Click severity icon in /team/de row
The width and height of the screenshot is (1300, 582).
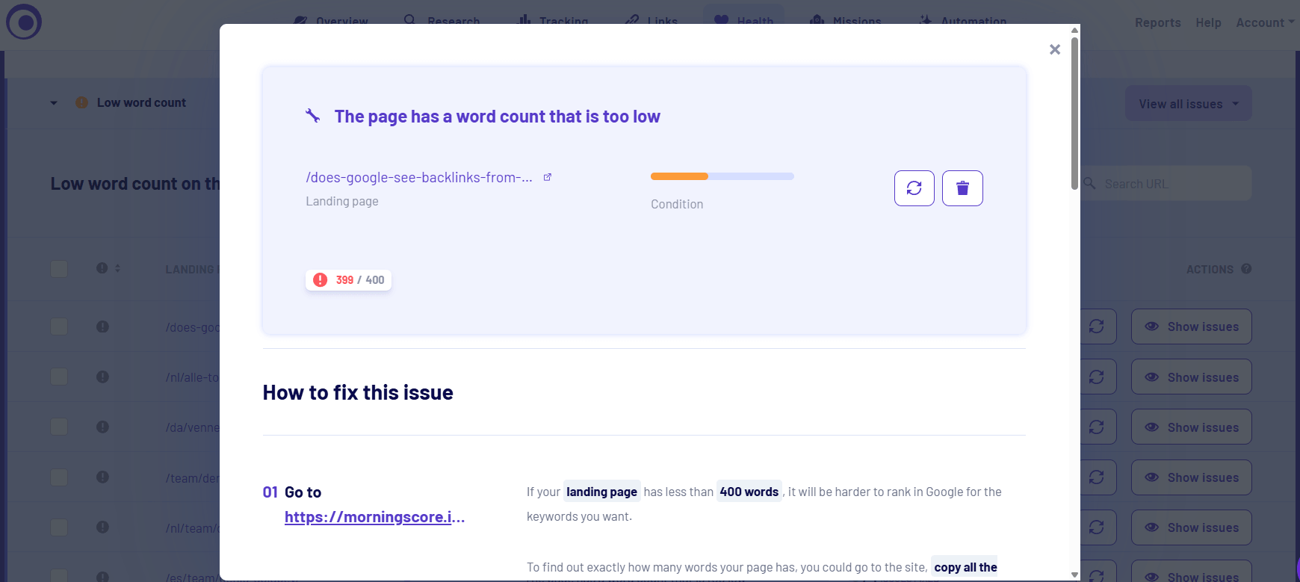(x=102, y=477)
